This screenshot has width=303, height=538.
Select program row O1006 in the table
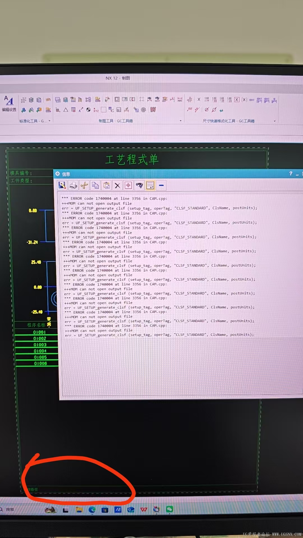(x=37, y=363)
